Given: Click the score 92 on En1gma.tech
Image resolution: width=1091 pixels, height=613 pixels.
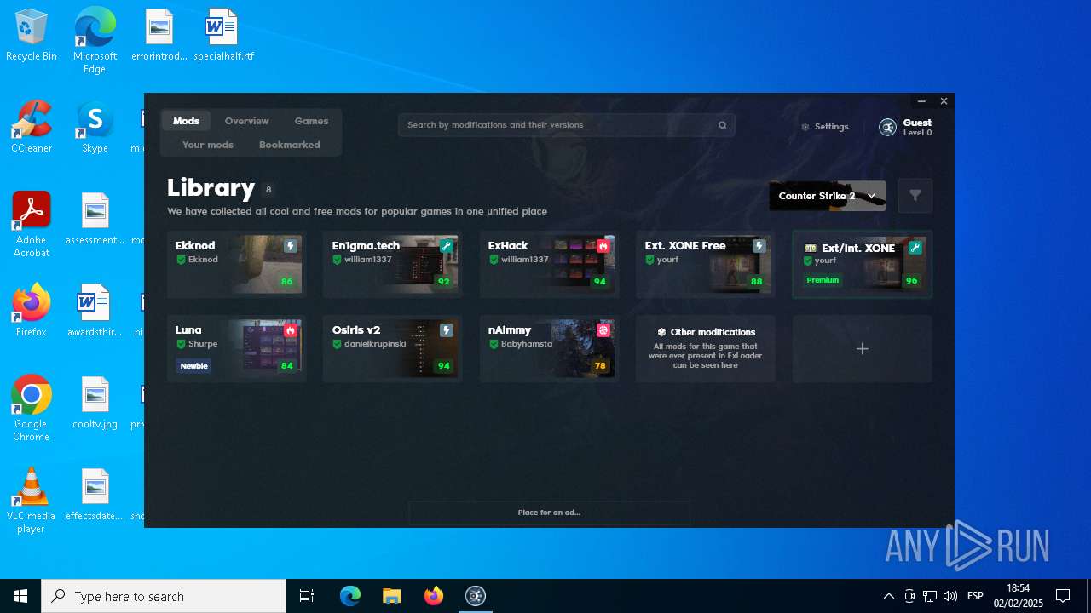Looking at the screenshot, I should (443, 282).
